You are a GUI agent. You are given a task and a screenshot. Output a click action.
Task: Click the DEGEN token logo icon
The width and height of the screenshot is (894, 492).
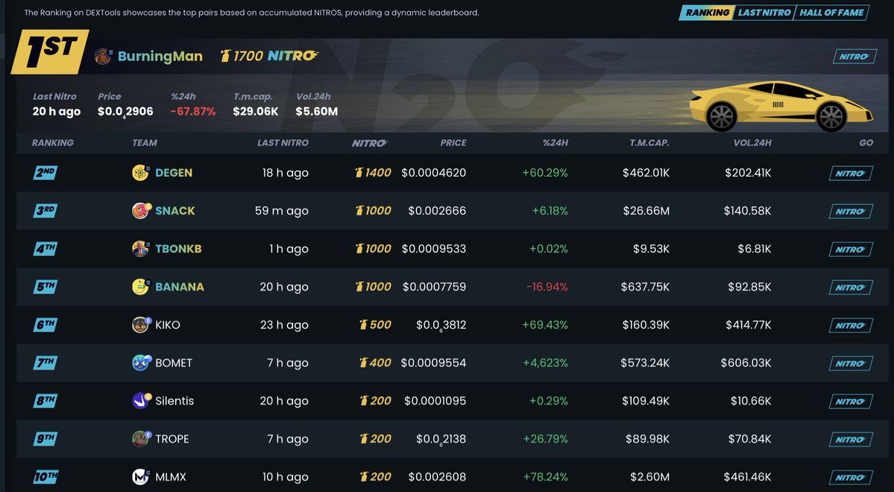140,173
